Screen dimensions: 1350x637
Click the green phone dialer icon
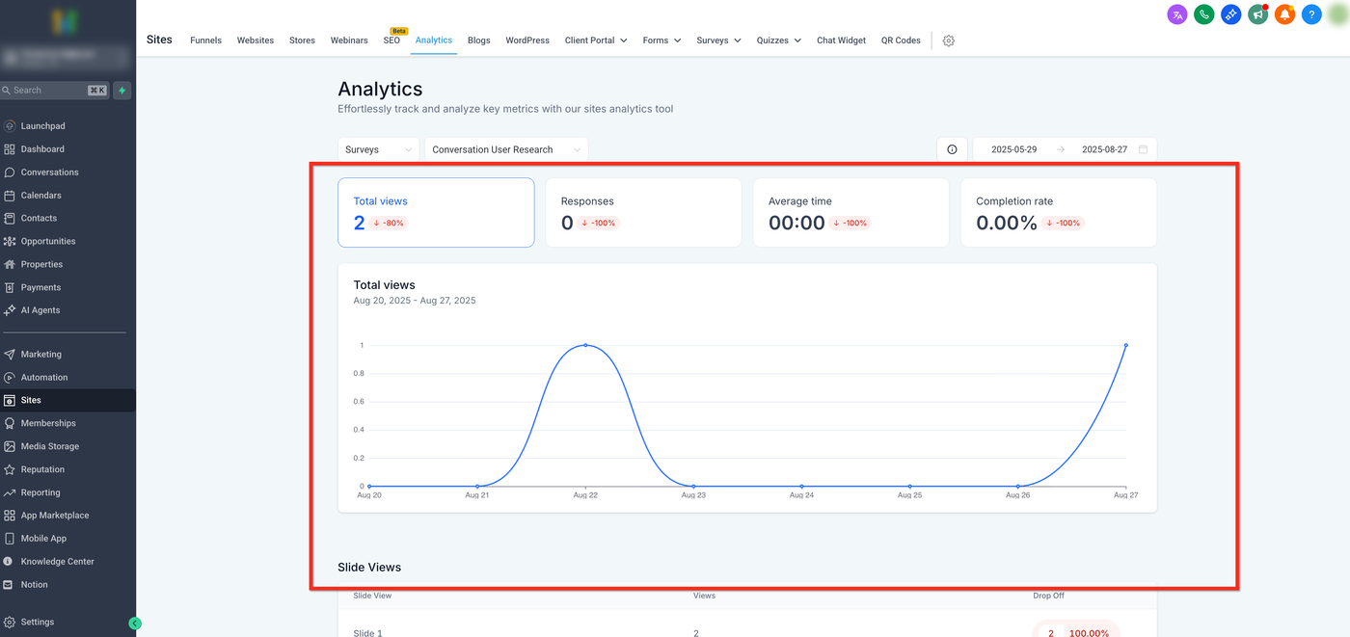[1203, 14]
